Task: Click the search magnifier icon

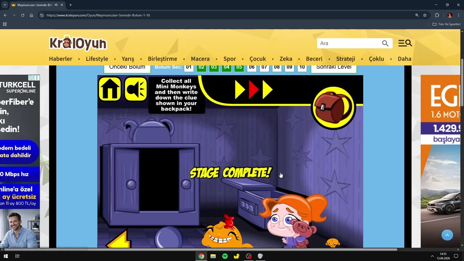Action: [x=385, y=43]
